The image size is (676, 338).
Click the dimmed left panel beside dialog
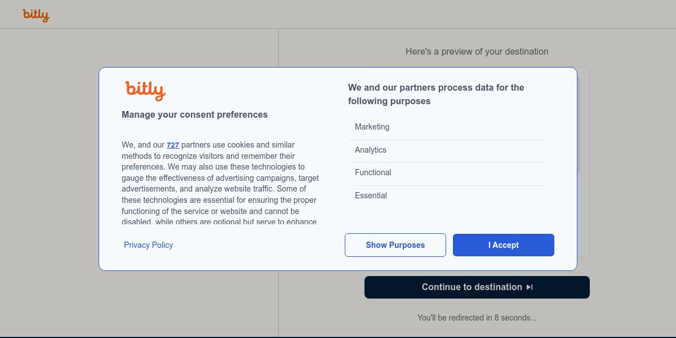click(51, 169)
